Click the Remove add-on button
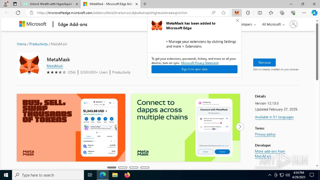 click(x=264, y=62)
